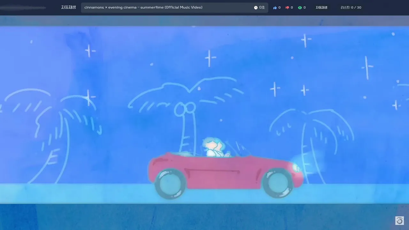Click the '리스트: 0 / 30' playlist counter
This screenshot has height=230, width=409.
(351, 7)
